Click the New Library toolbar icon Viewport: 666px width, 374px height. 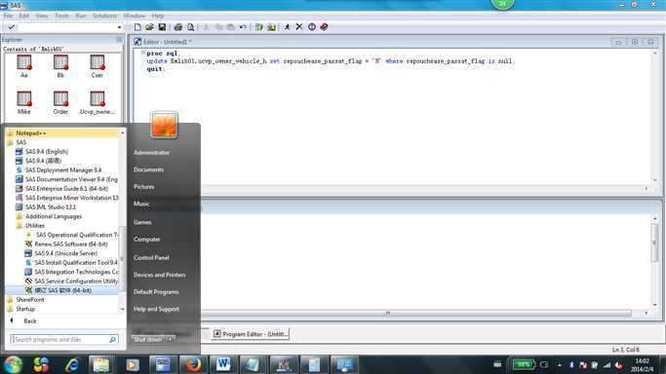coord(258,27)
